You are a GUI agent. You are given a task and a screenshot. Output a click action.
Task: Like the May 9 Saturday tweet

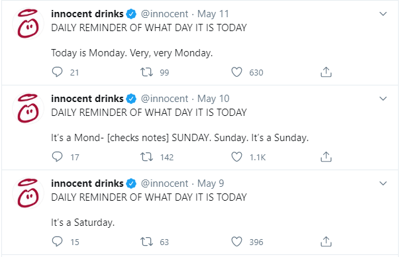tap(236, 242)
